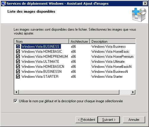Disable 'Utiliser le nom par défaut' checkbox
Viewport: 149px width, 127px height.
click(x=15, y=101)
